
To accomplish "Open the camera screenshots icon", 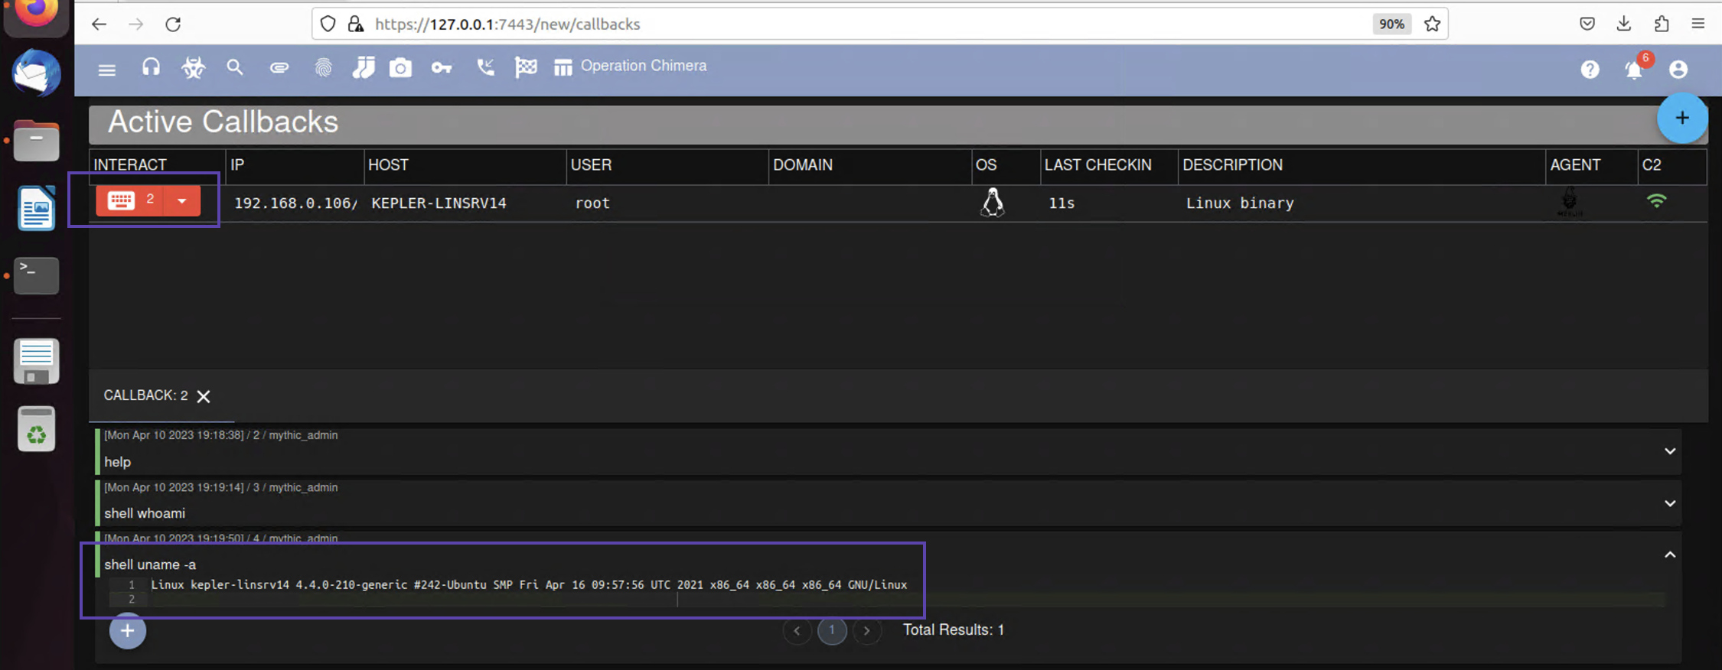I will [400, 69].
